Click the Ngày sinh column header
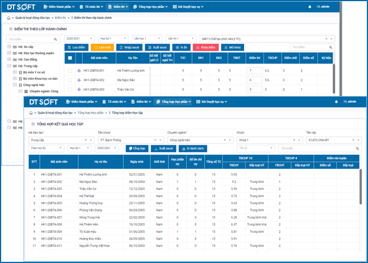The image size is (368, 263). pyautogui.click(x=137, y=162)
